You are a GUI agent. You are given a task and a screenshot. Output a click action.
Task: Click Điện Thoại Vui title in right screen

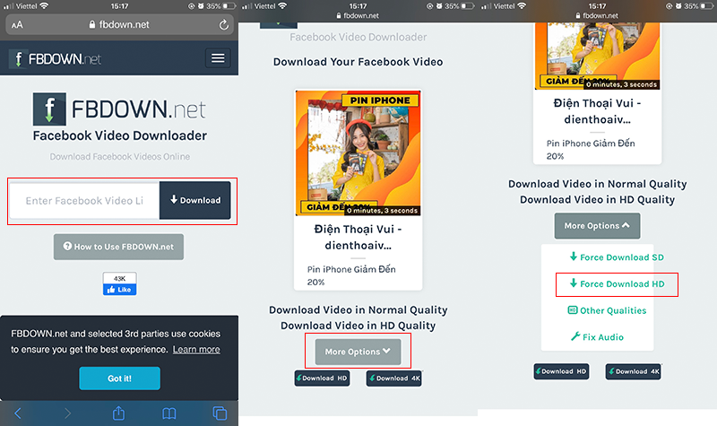point(597,111)
